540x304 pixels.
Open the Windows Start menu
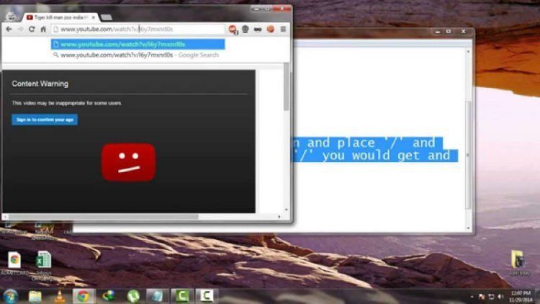pyautogui.click(x=10, y=296)
